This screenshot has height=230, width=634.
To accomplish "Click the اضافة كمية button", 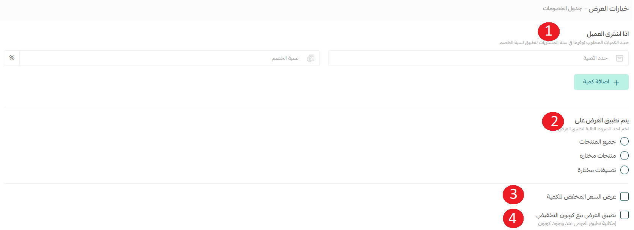I will (601, 82).
